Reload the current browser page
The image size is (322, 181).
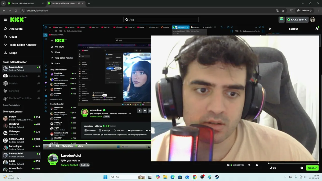(16, 11)
